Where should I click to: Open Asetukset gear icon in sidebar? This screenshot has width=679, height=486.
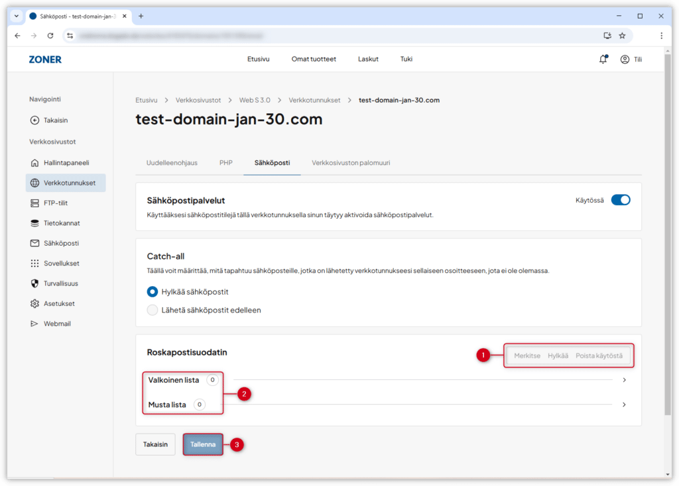pyautogui.click(x=35, y=303)
